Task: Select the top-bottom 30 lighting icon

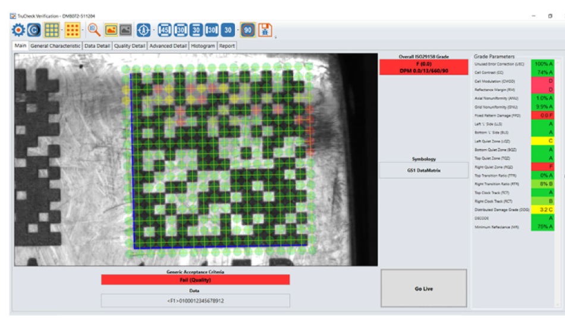Action: [196, 30]
